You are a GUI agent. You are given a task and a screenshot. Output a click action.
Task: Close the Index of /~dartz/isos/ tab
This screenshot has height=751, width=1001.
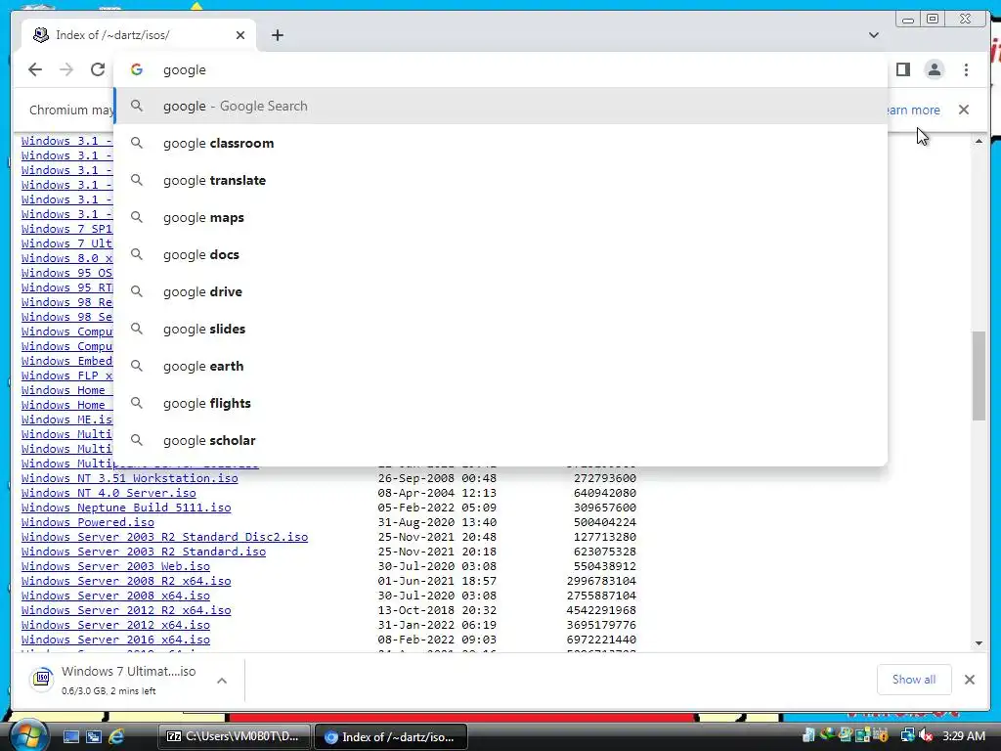coord(240,35)
